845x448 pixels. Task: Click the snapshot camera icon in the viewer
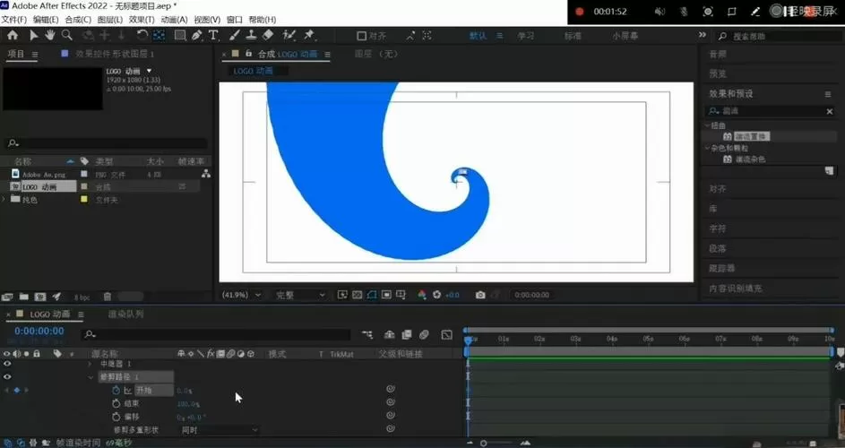(480, 295)
